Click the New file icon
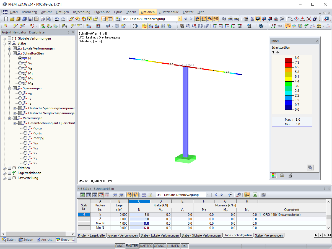The image size is (332, 249). pos(6,19)
